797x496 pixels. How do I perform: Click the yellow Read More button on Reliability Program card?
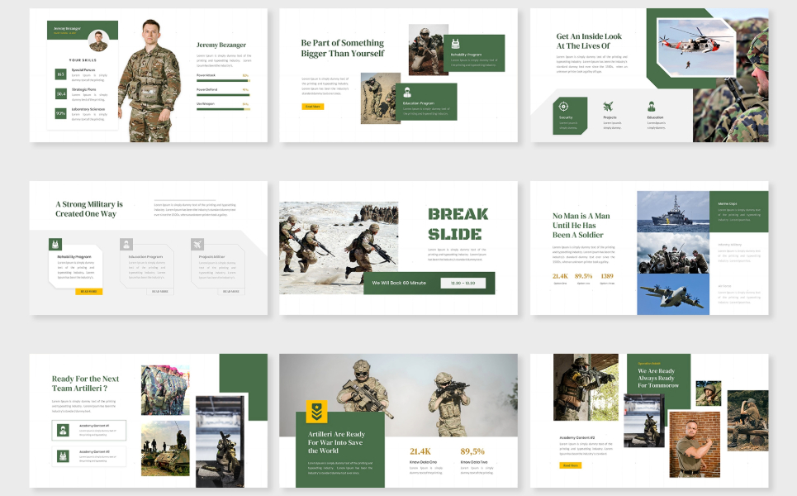tap(88, 291)
